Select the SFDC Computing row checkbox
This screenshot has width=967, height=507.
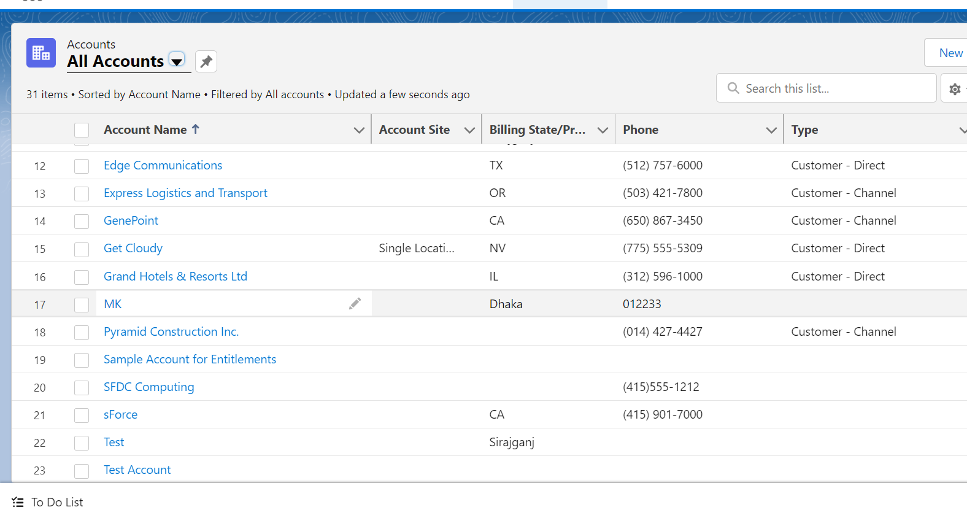(x=82, y=388)
